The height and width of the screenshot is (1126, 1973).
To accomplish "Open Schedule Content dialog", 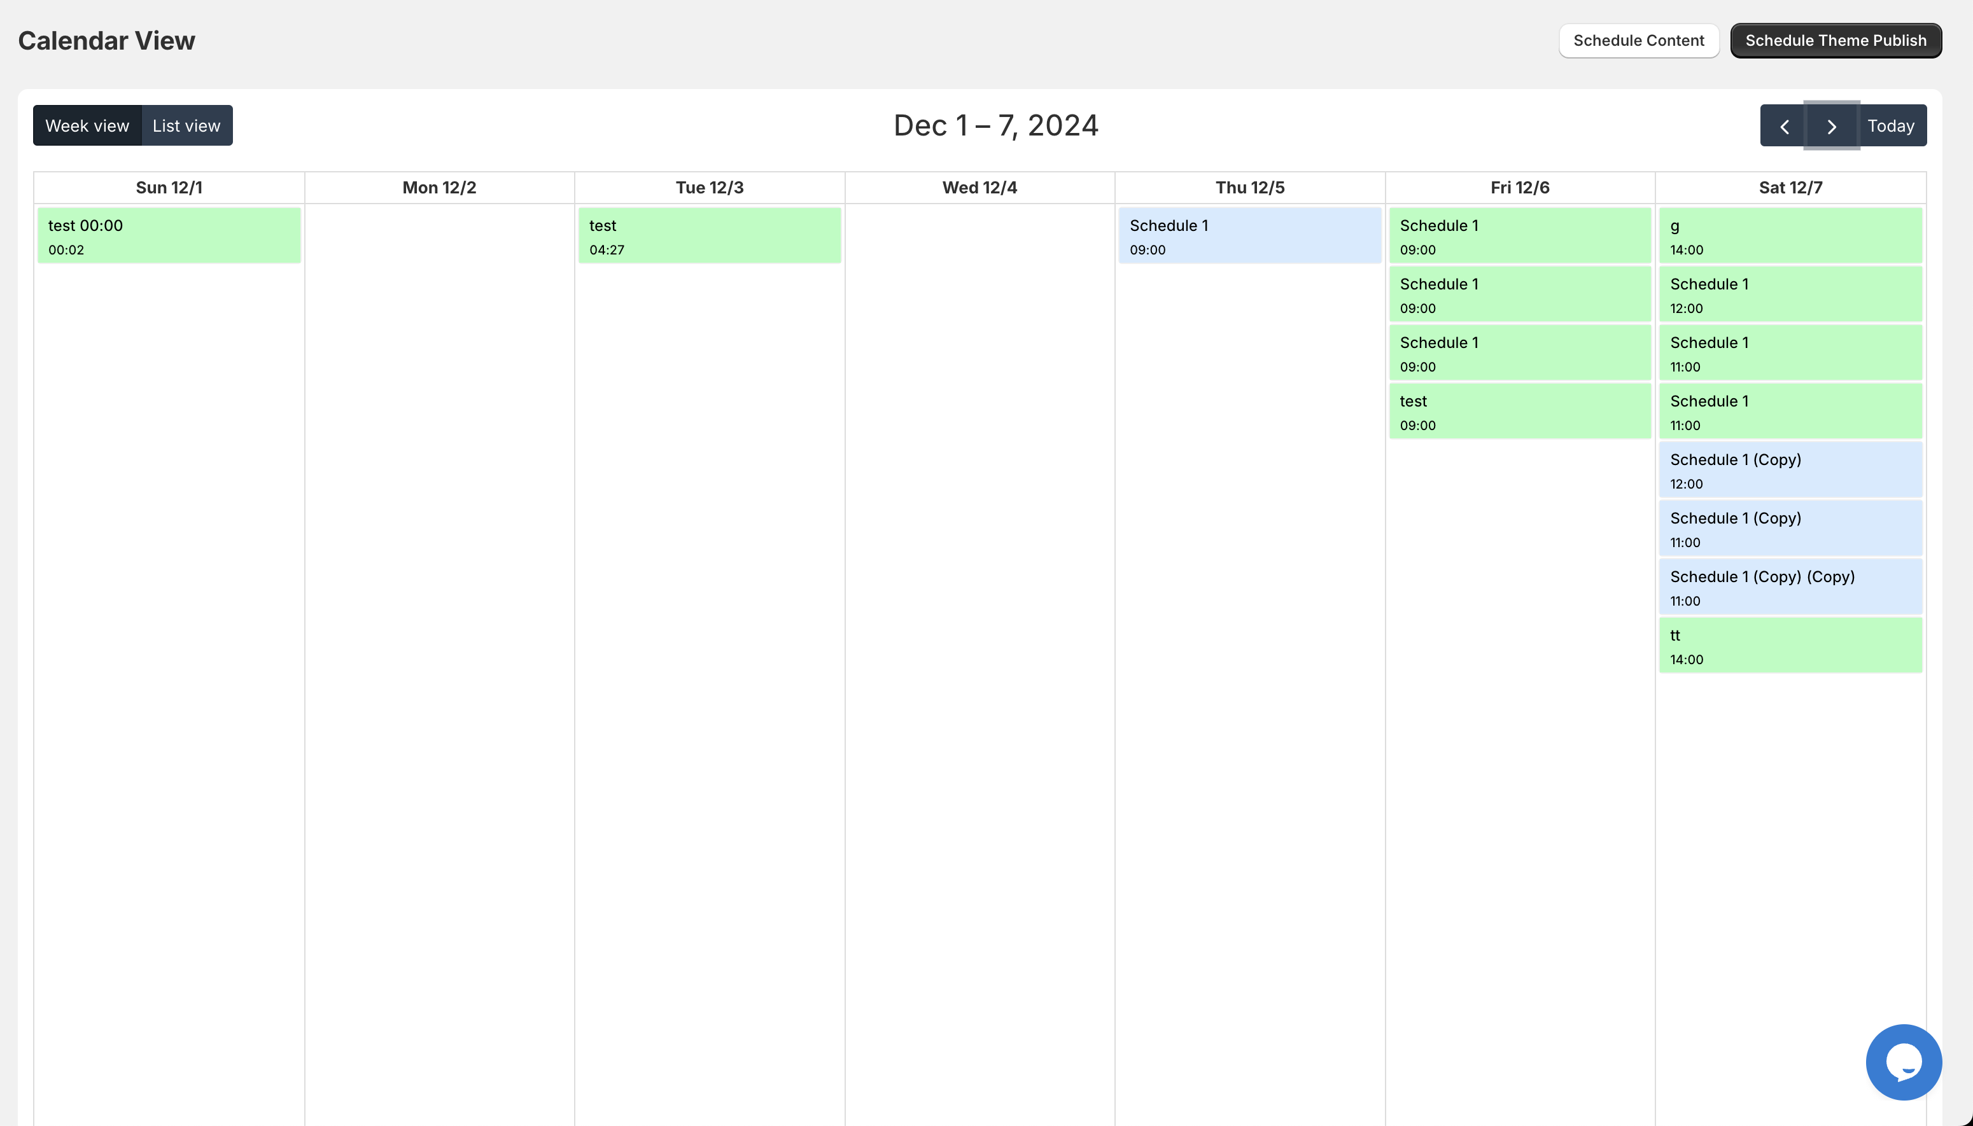I will 1638,40.
